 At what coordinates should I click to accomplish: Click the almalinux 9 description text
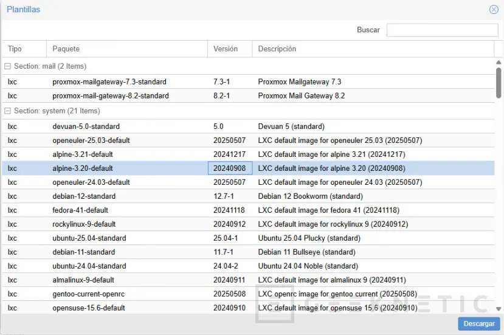[x=332, y=280]
